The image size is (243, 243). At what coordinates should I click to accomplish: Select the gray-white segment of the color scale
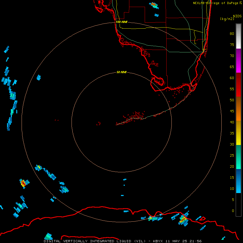click(238, 36)
